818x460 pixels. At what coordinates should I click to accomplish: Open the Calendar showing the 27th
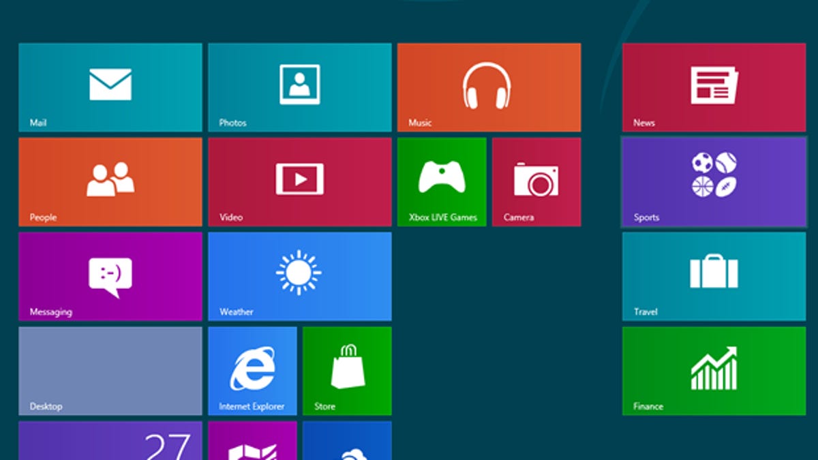click(x=109, y=446)
